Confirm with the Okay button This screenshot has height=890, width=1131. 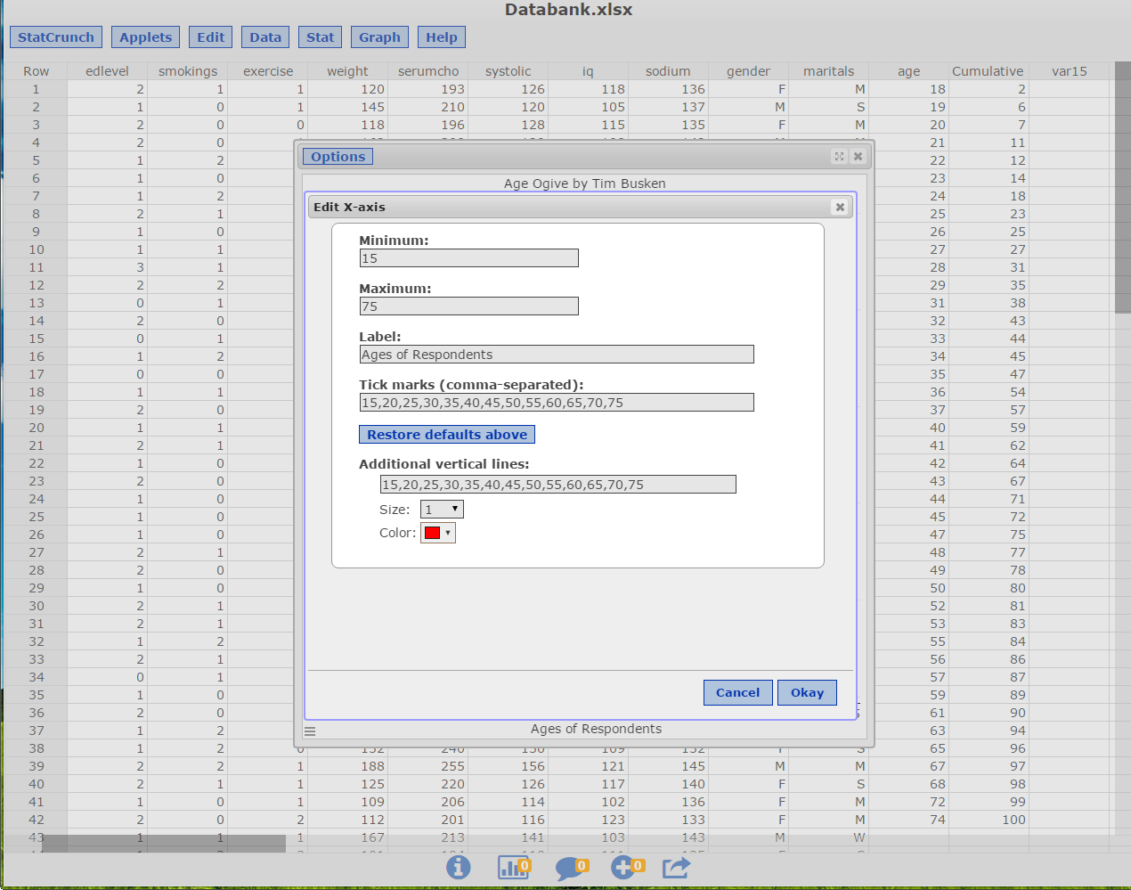808,692
